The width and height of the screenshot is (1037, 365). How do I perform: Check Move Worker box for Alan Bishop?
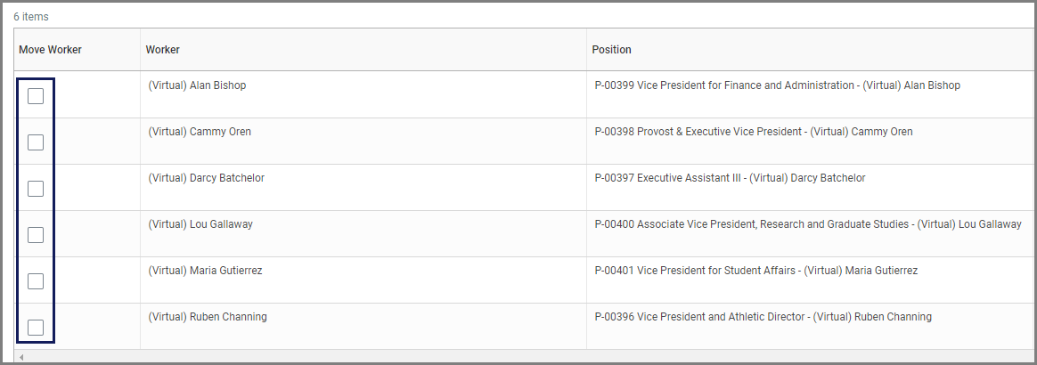point(36,96)
